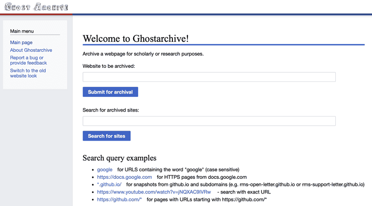Open About Ghostarchive in the sidebar
372x206 pixels.
[31, 50]
